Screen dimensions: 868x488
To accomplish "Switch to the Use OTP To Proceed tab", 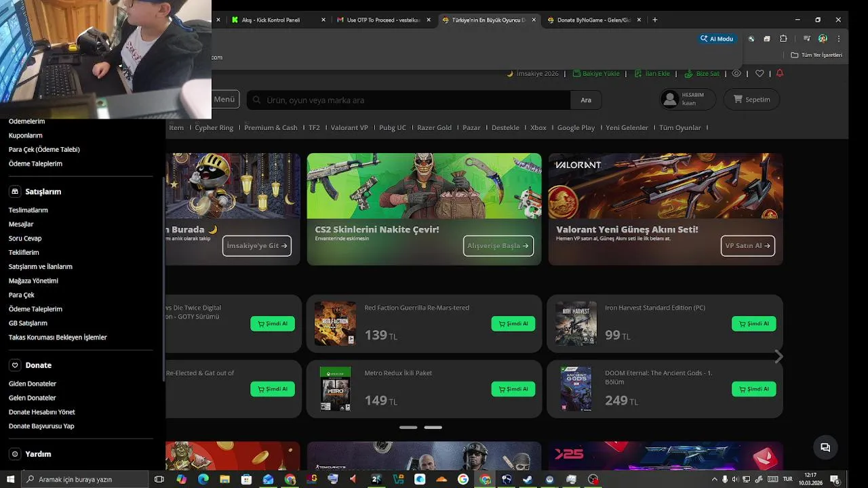I will (383, 20).
